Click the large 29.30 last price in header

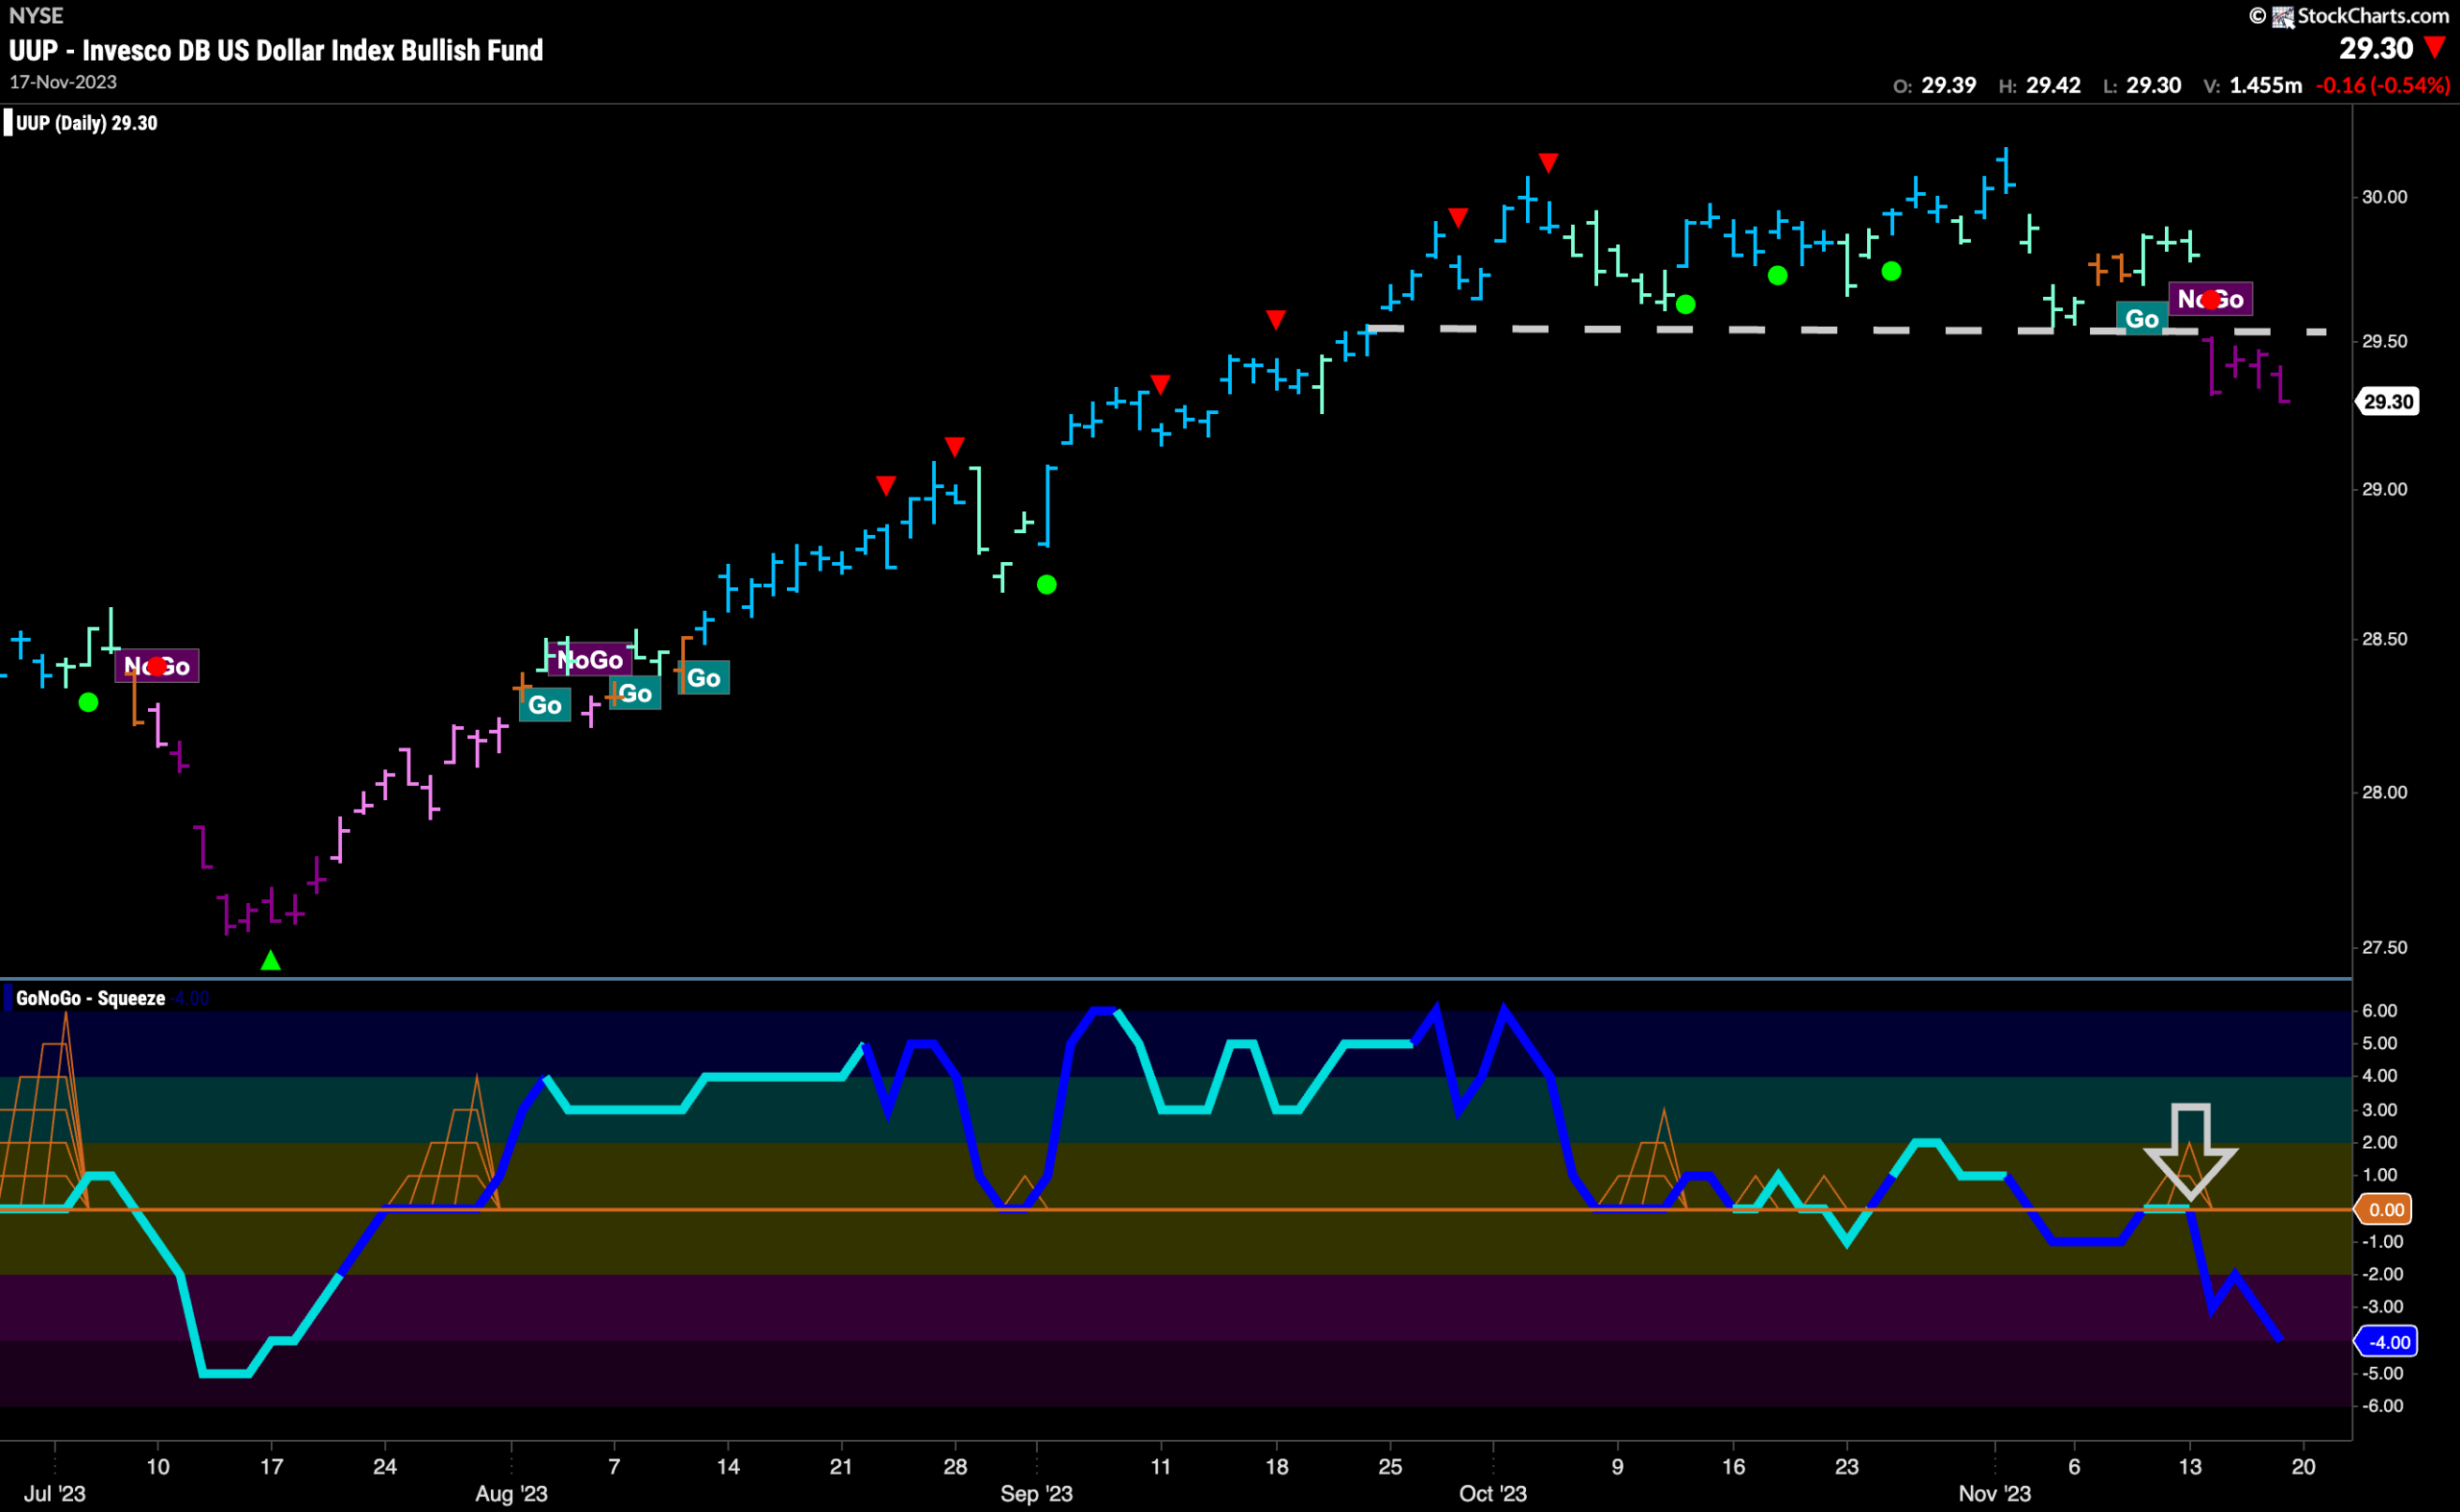click(x=2376, y=48)
